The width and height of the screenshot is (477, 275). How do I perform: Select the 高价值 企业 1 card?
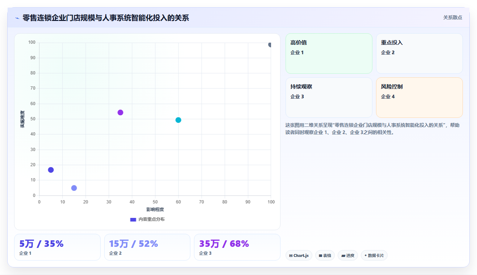pyautogui.click(x=329, y=53)
